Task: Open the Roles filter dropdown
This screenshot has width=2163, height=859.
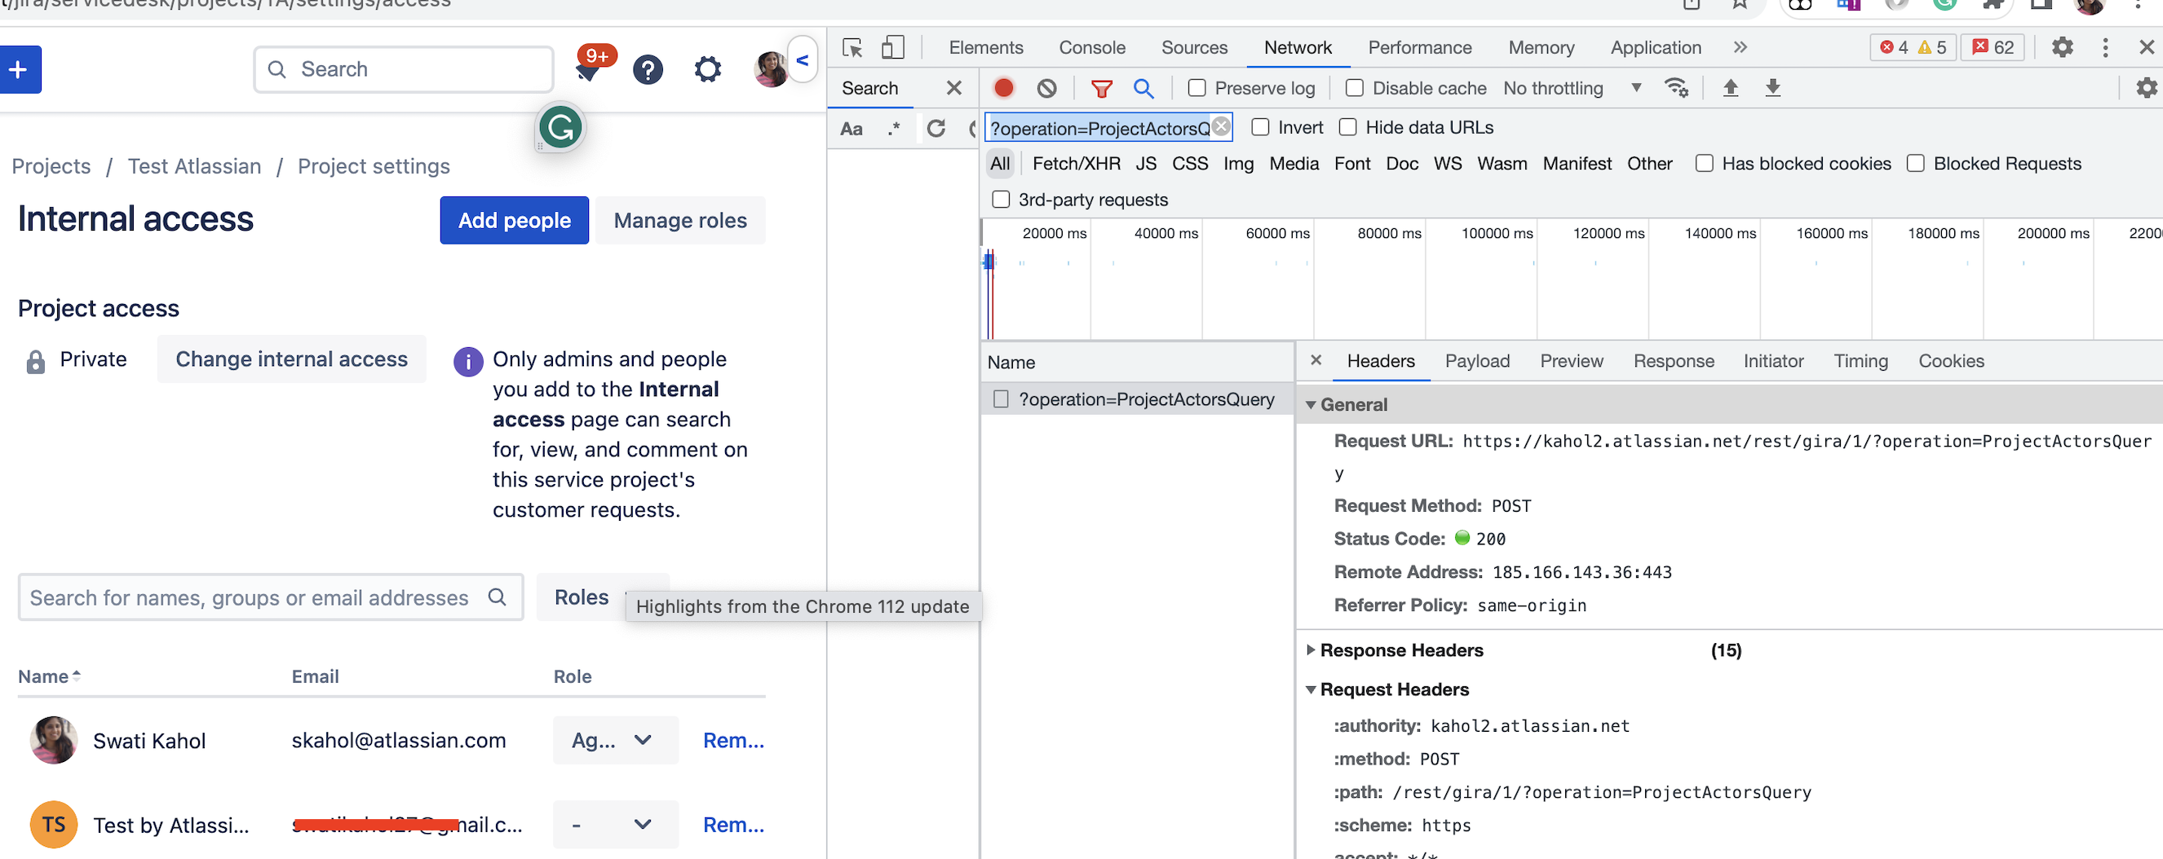Action: (x=601, y=597)
